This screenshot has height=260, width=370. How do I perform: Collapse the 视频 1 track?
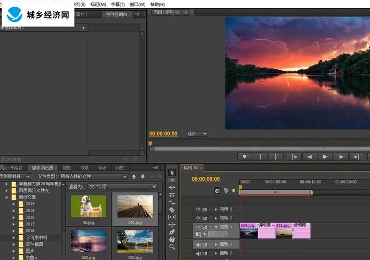coord(216,227)
